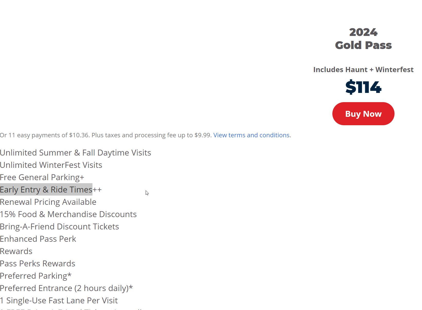This screenshot has width=422, height=310.
Task: Click the $114 price text
Action: pos(363,87)
